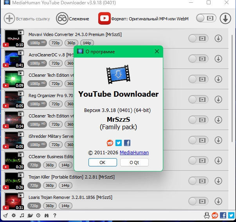The image size is (236, 222).
Task: Select 720p quality for Movavi Video Converter
Action: (56, 43)
